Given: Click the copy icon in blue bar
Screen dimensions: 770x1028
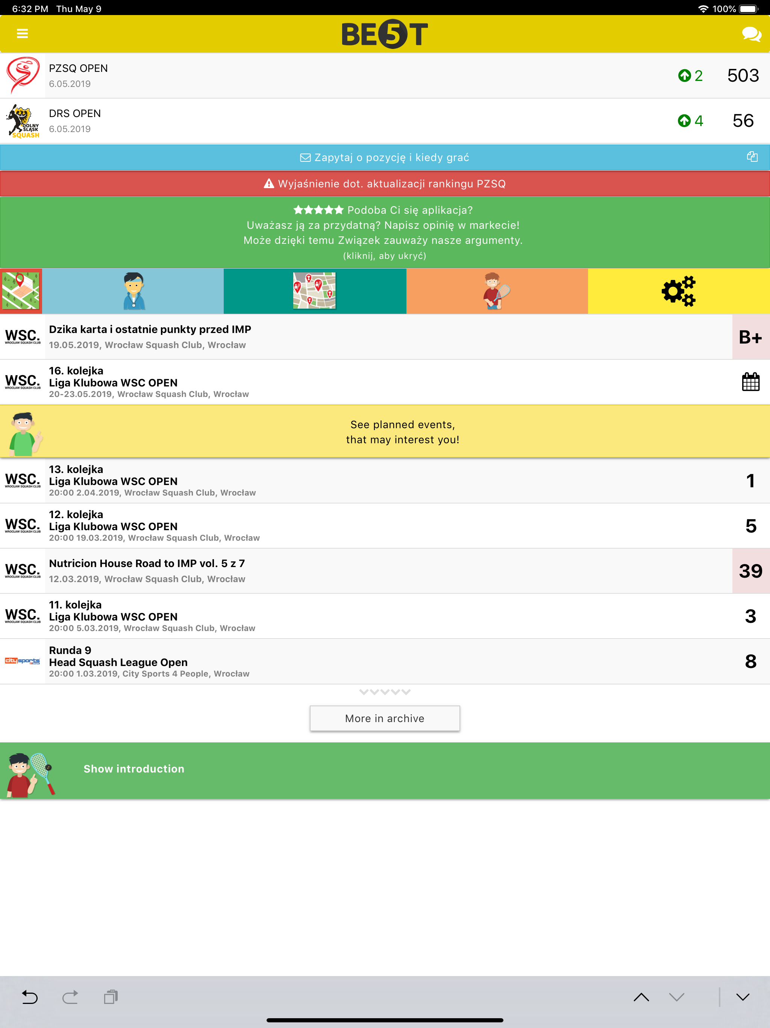Looking at the screenshot, I should 752,157.
